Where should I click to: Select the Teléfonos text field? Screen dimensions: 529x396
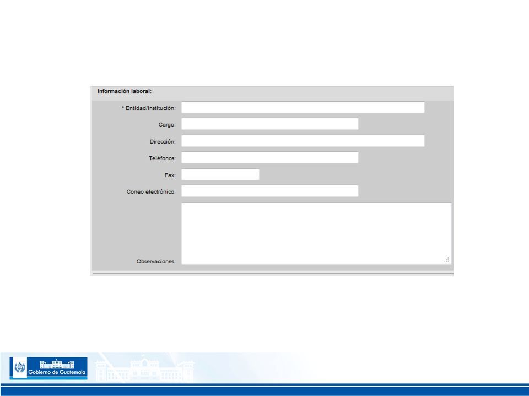coord(270,157)
